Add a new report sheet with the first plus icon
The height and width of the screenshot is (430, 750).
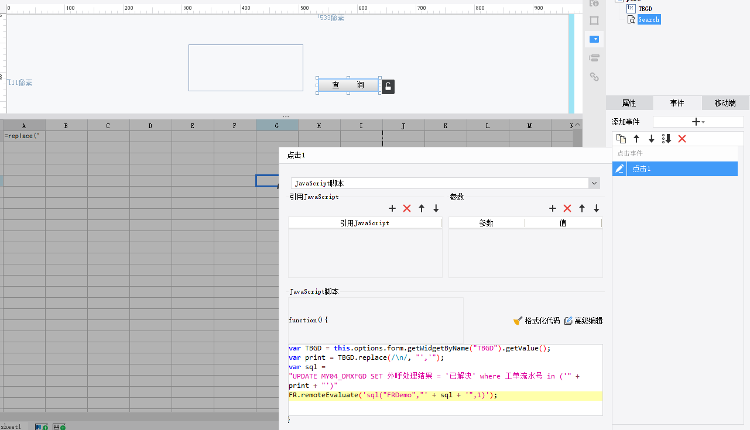[42, 426]
